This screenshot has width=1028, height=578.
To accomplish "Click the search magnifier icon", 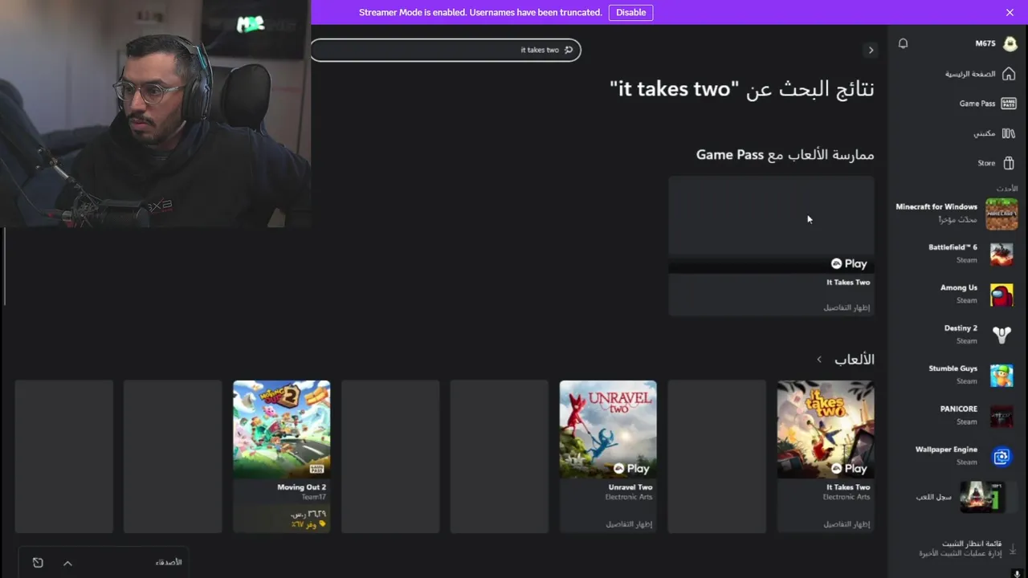I will click(569, 50).
